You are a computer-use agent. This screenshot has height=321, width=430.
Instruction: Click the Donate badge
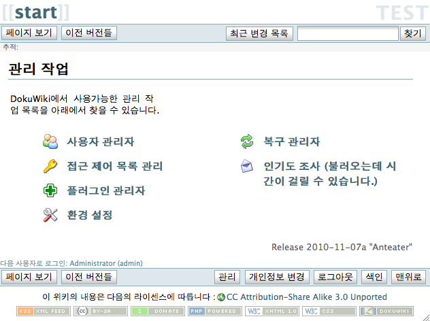pyautogui.click(x=158, y=311)
